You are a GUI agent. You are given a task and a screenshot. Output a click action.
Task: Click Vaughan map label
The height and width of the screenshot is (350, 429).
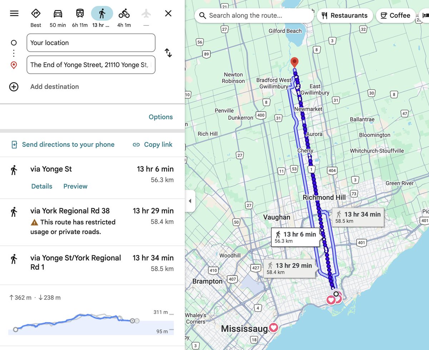[x=277, y=217]
